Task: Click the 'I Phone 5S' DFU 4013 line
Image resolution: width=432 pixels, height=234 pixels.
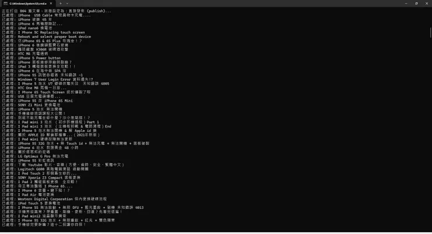Action: click(x=73, y=208)
